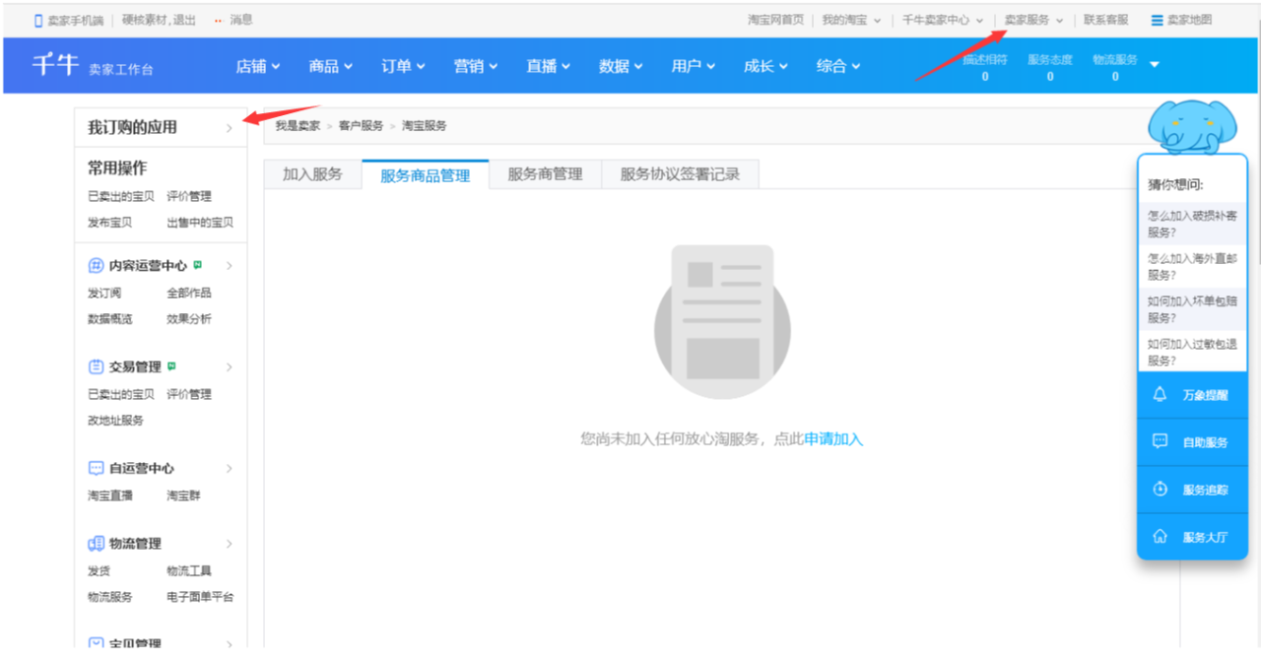Open 已卖出的宝贝 under 常用操作
Image resolution: width=1261 pixels, height=661 pixels.
[121, 196]
